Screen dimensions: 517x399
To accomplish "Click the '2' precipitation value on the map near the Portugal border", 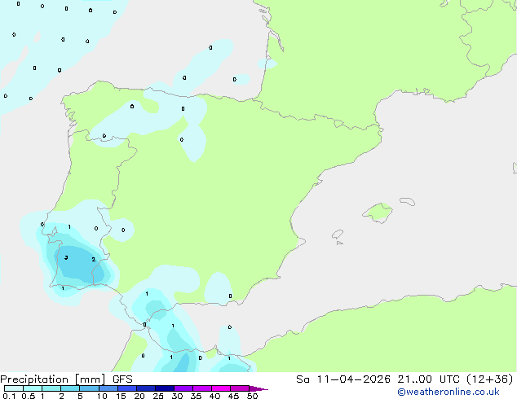I will click(x=93, y=260).
